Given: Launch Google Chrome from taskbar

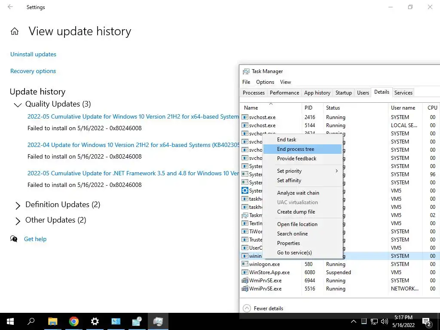Looking at the screenshot, I should point(73,321).
